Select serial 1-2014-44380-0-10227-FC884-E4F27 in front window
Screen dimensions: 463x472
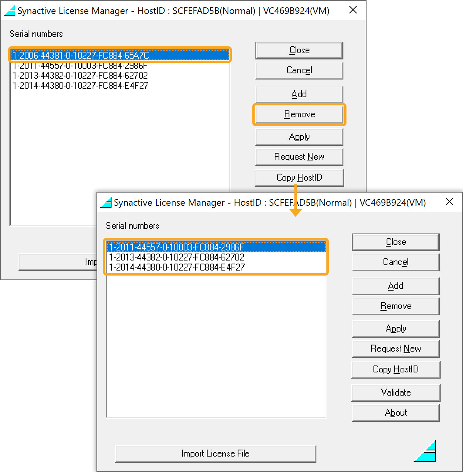tap(216, 267)
